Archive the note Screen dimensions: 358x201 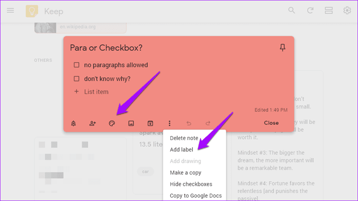click(x=150, y=123)
